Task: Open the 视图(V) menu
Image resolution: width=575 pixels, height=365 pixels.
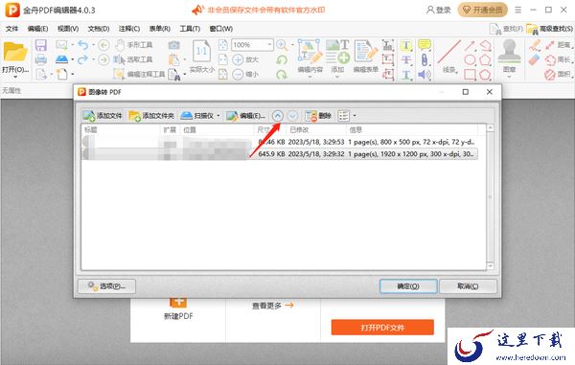Action: [x=68, y=29]
